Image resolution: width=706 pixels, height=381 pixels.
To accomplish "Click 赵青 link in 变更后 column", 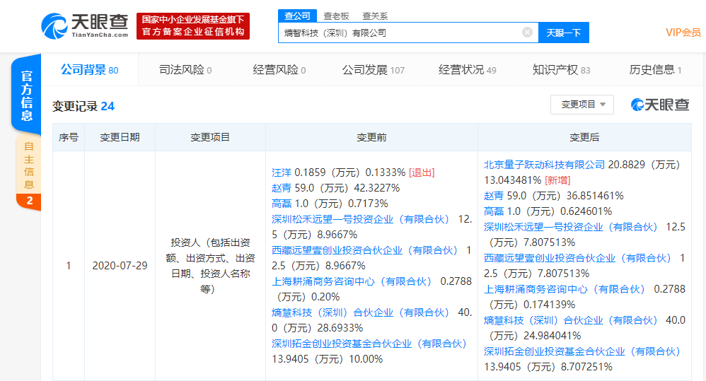I will [494, 196].
